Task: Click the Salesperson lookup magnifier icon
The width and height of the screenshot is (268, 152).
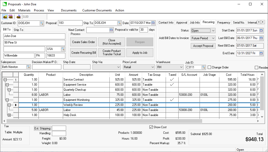Action: tap(28, 67)
